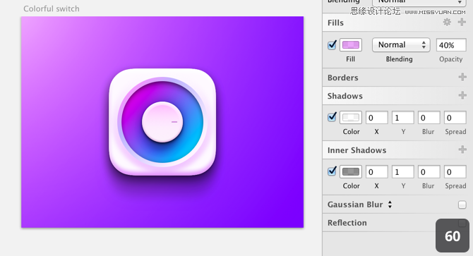Screen dimensions: 473x256
Task: Click the gradient ring of the switch icon
Action: (193, 122)
